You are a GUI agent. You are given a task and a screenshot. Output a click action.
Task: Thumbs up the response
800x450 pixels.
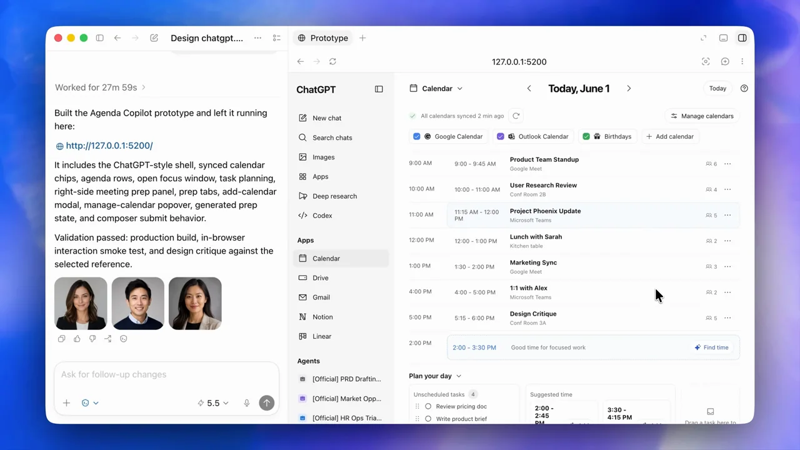pos(77,339)
